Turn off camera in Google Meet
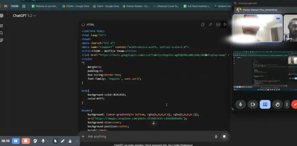The image size is (297, 146). coord(253,104)
